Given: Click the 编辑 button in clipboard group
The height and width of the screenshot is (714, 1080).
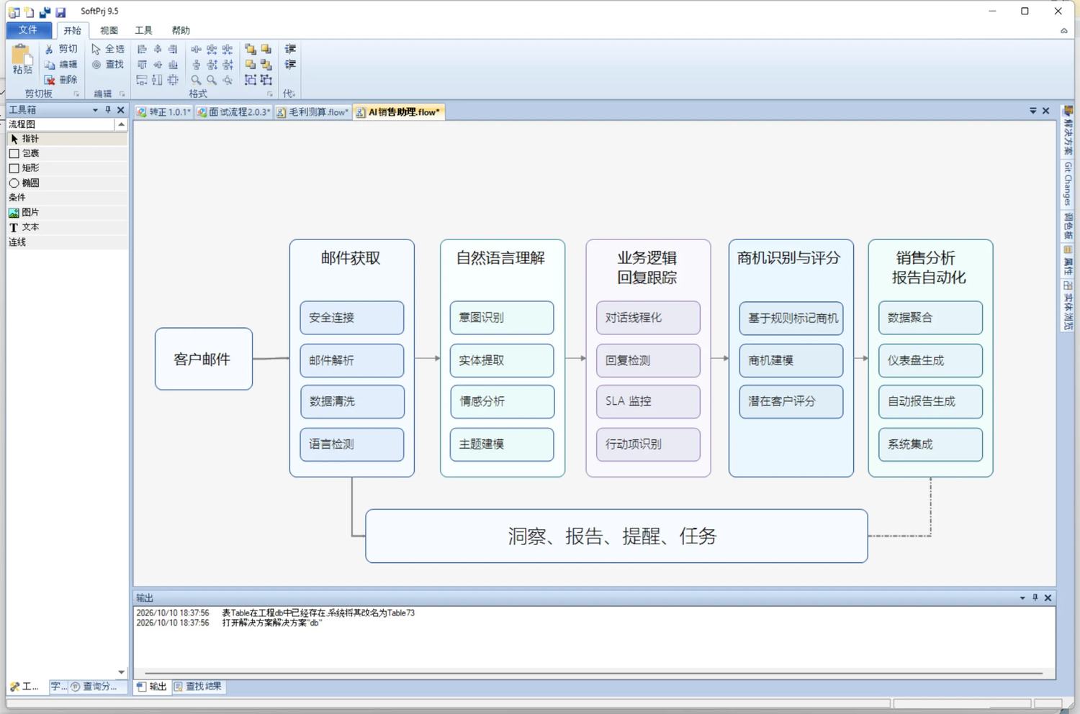Looking at the screenshot, I should (x=60, y=65).
